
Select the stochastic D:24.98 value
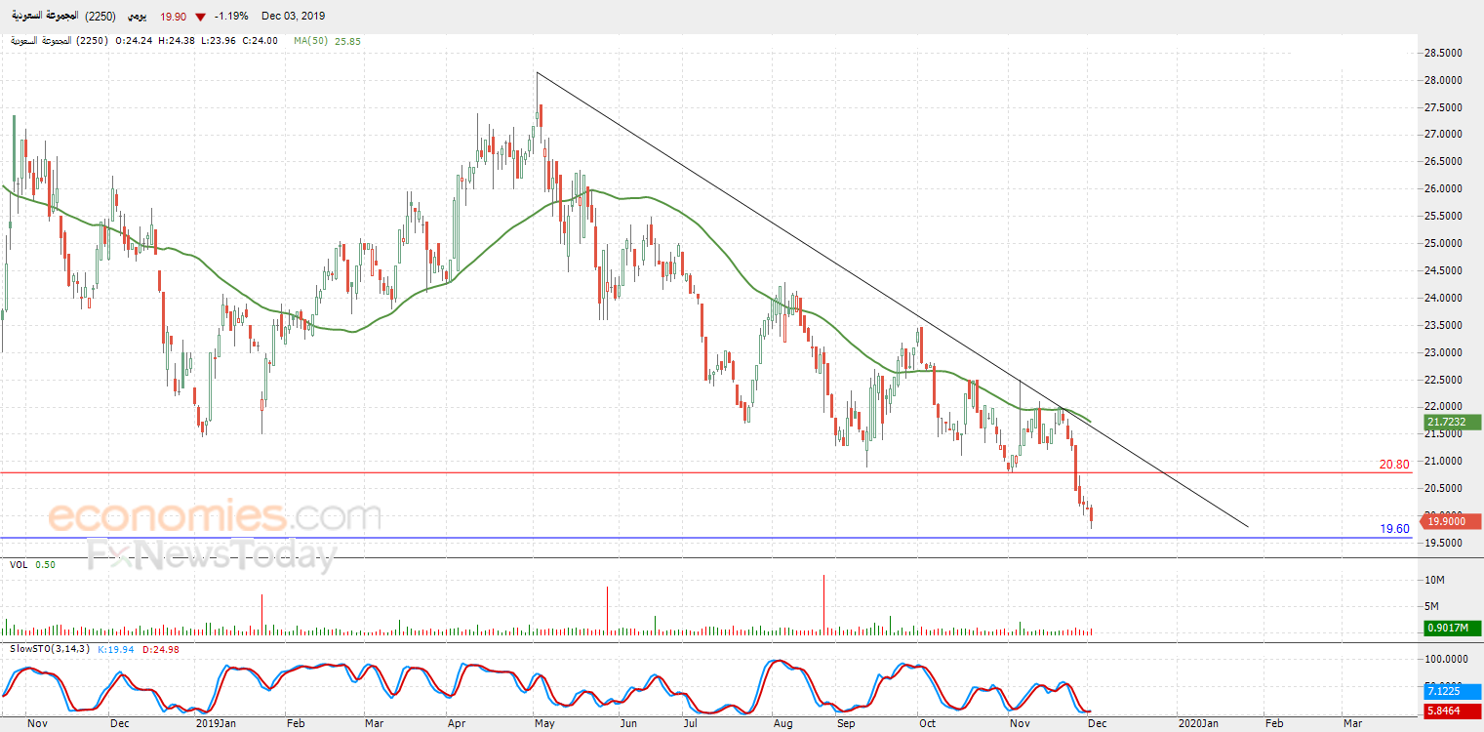[162, 648]
